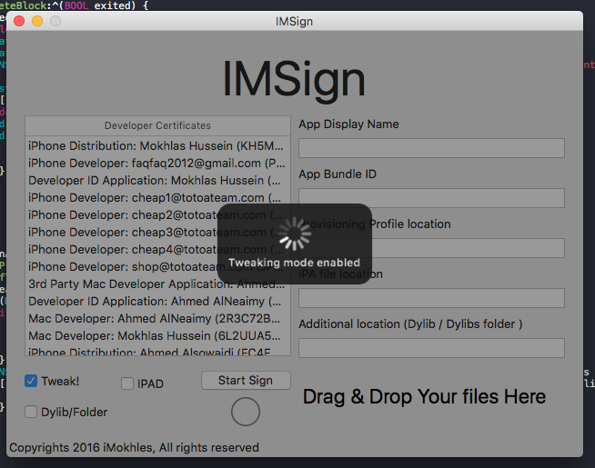Select Mac Developer: Ahmed AlNeaimy certificate

pos(158,318)
